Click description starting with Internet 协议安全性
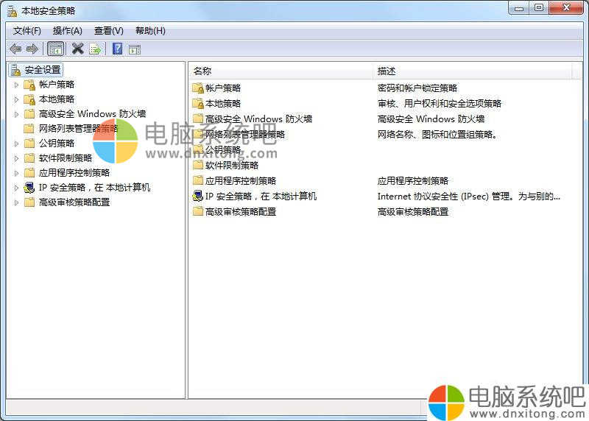 point(469,196)
